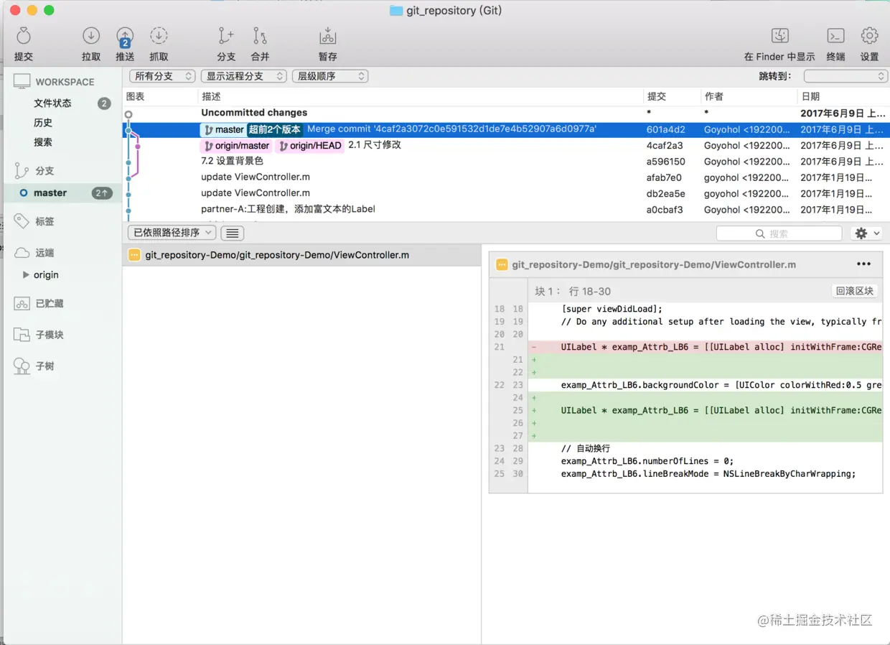
Task: Click the 块 1: 行 18-30 hunk header
Action: pos(573,292)
